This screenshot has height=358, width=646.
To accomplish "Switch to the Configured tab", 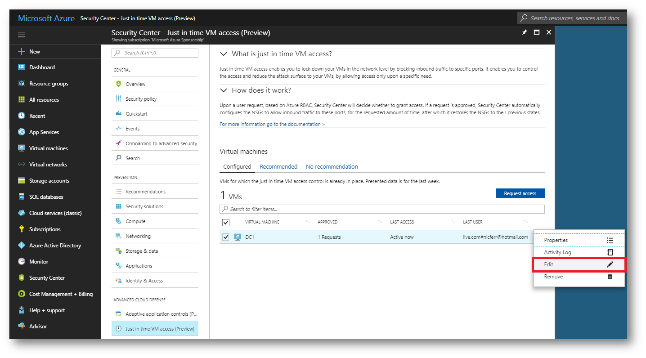I will [237, 167].
